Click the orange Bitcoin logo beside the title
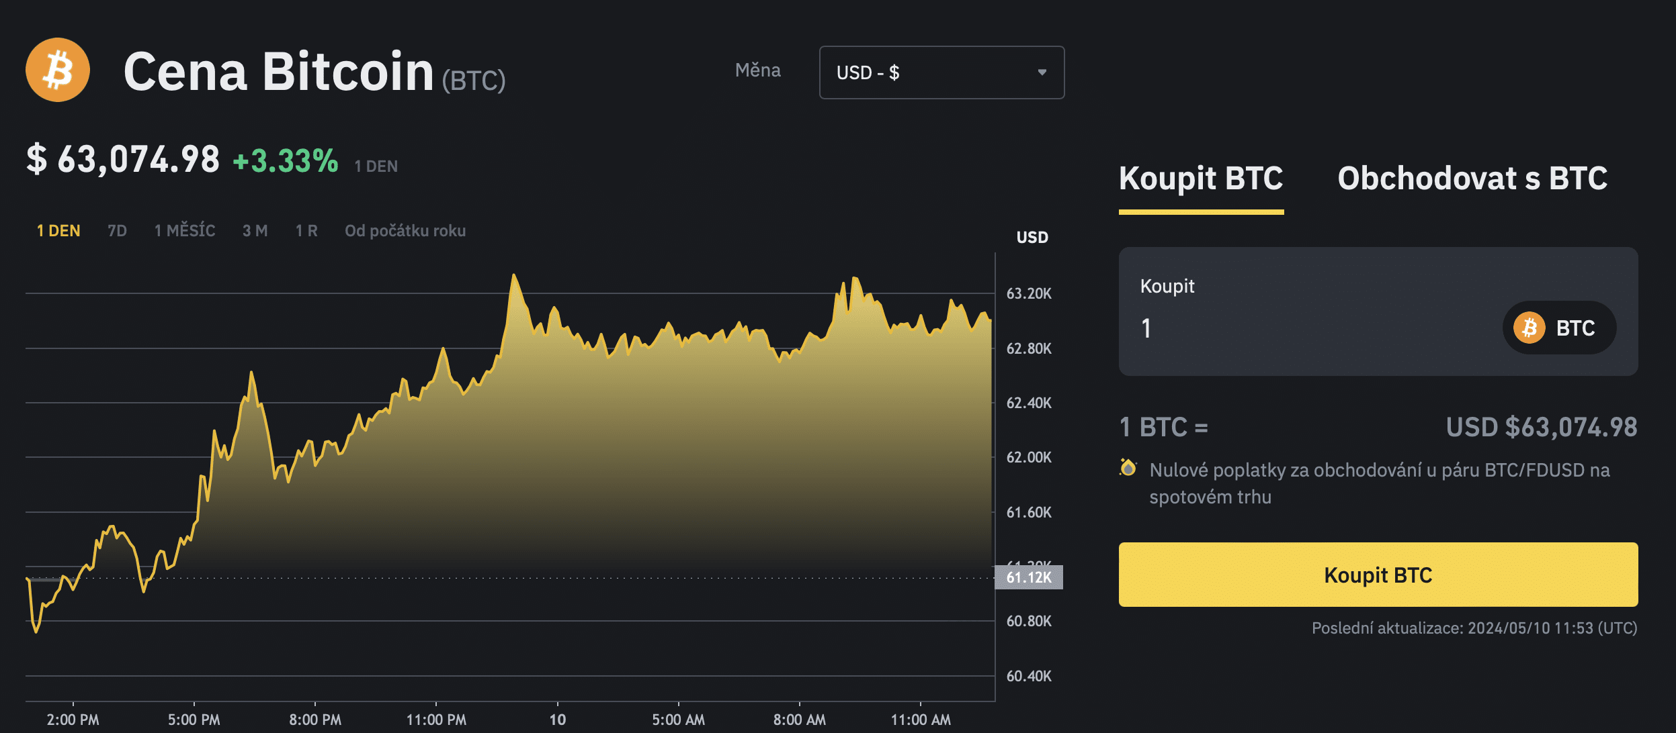This screenshot has width=1676, height=733. (58, 70)
